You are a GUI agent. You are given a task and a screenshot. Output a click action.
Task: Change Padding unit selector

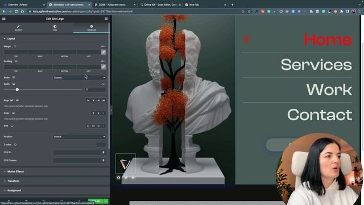pos(103,61)
